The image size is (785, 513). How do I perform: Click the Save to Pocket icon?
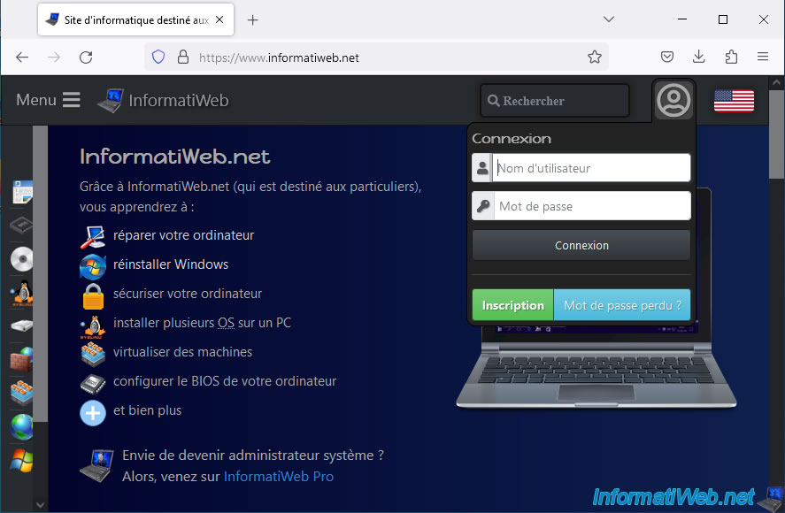pos(667,57)
